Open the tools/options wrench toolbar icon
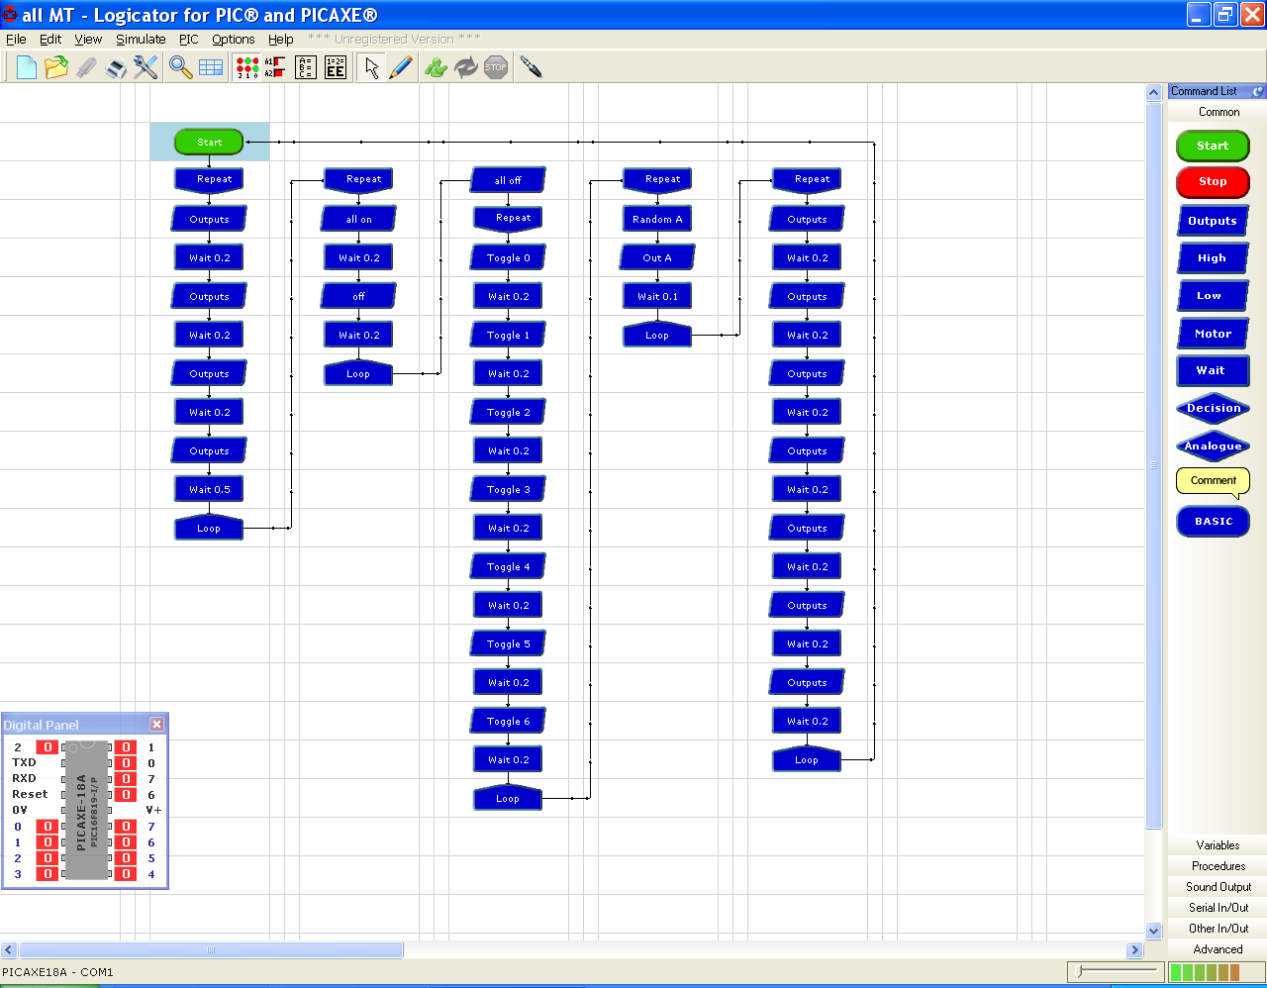This screenshot has width=1267, height=988. [146, 66]
